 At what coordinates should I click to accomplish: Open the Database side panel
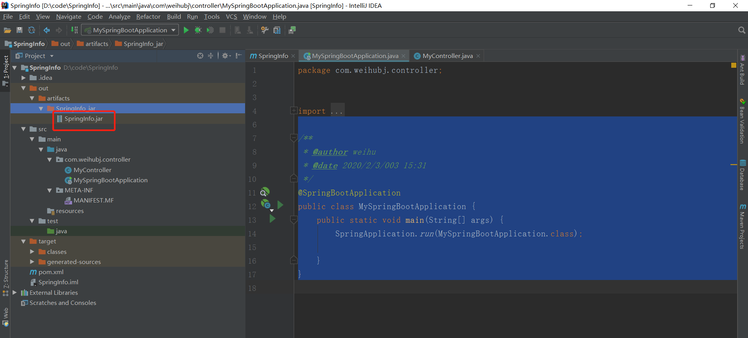coord(743,175)
